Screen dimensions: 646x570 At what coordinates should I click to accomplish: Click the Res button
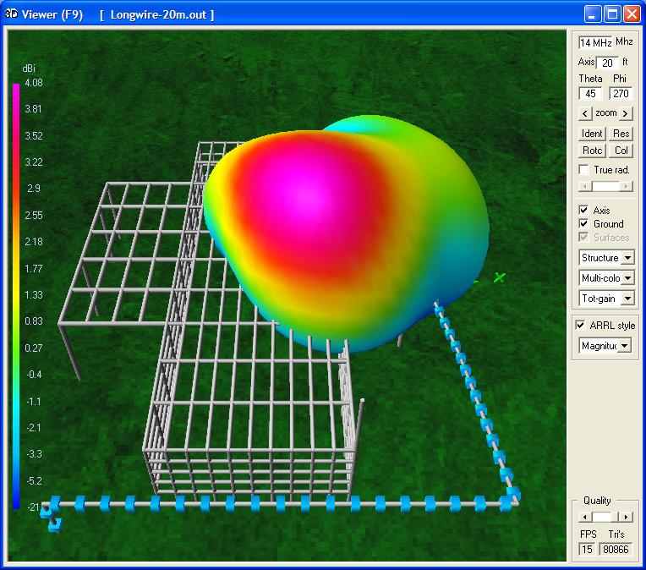(621, 134)
